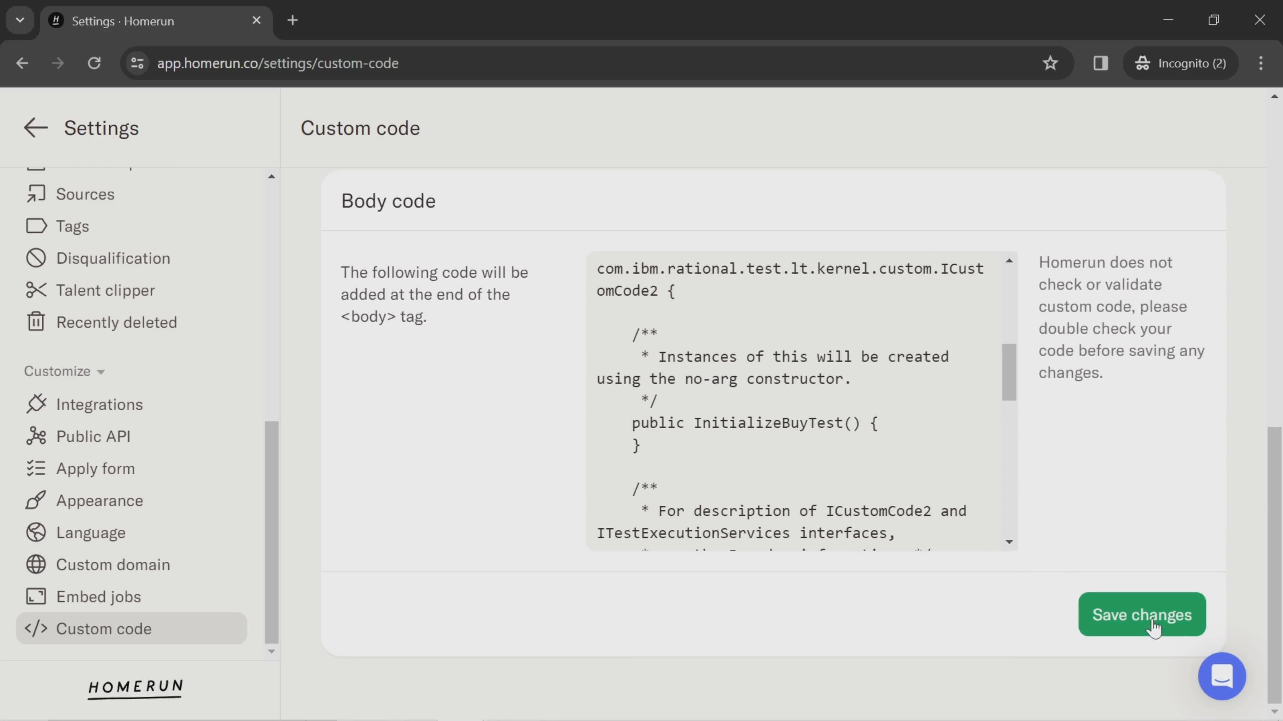Click the back arrow to exit Settings
The width and height of the screenshot is (1283, 721).
(x=34, y=128)
